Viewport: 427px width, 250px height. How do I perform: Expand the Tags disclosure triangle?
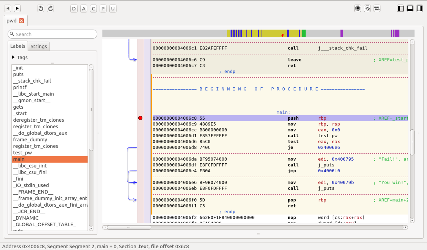point(13,57)
